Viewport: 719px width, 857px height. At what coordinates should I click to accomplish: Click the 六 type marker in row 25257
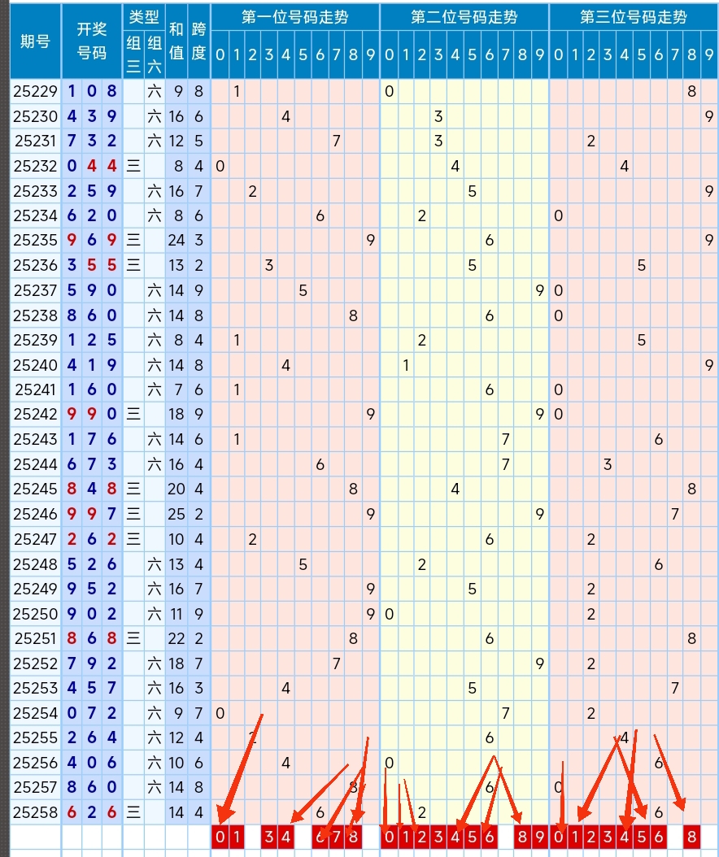[x=155, y=788]
